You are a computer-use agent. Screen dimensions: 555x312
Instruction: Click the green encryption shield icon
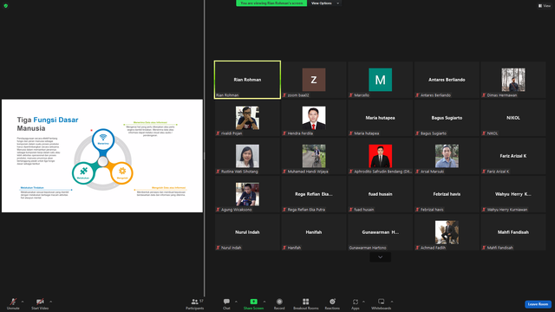click(x=6, y=6)
